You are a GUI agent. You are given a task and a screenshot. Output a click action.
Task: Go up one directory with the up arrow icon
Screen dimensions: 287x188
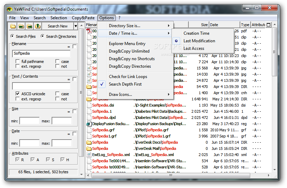(38, 26)
